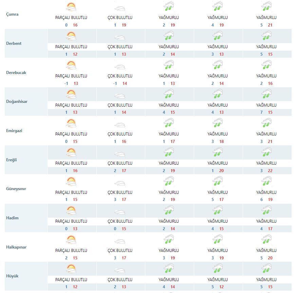The width and height of the screenshot is (296, 293).
Task: Click the last rainy icon in Doğanhisar row
Action: [266, 94]
